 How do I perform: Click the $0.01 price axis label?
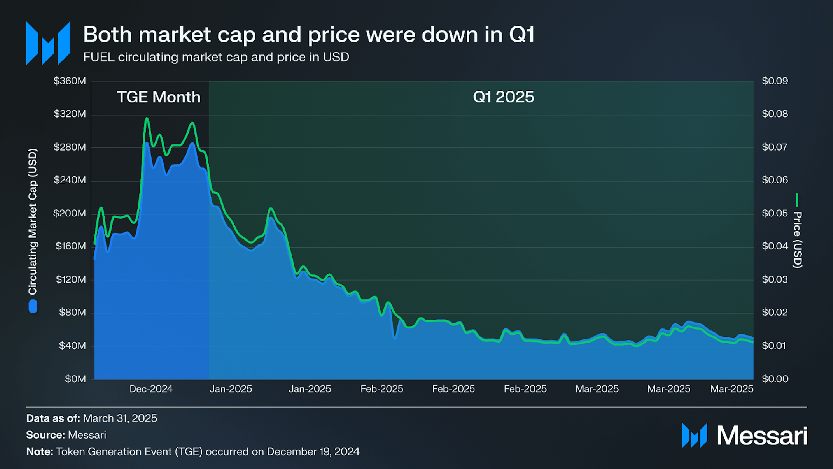click(775, 346)
